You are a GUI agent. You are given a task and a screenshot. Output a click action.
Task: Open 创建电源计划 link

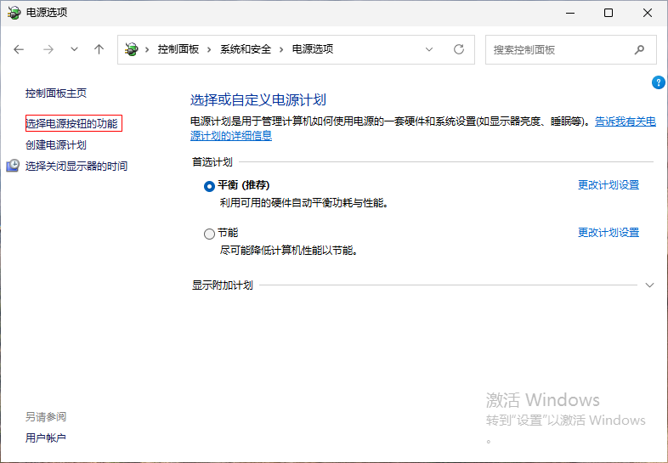click(56, 144)
